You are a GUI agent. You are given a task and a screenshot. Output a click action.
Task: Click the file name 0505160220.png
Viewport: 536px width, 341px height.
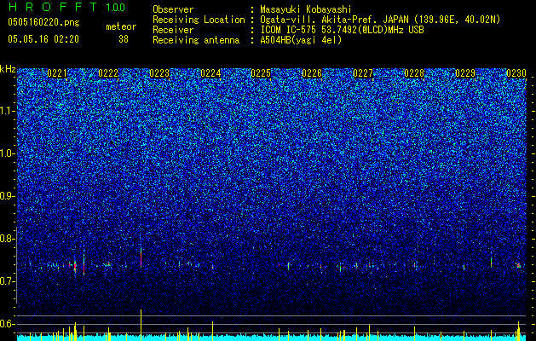(43, 22)
